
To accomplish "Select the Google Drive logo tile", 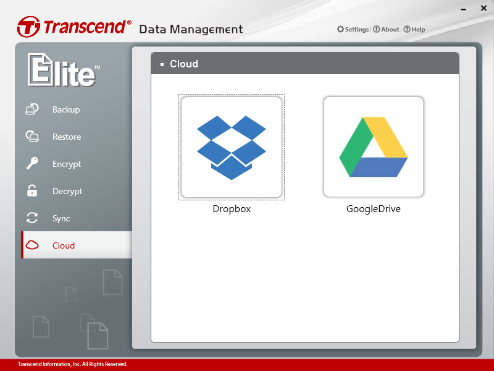I will coord(374,147).
